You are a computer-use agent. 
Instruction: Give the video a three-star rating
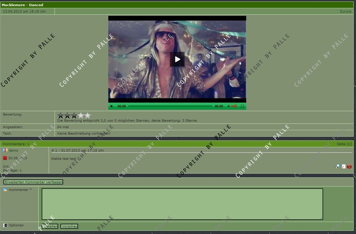coord(74,116)
